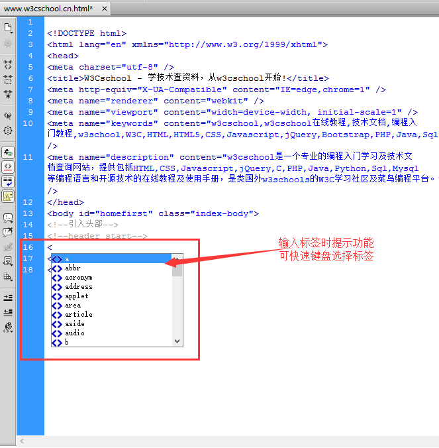Click line number 16 in the gutter
439x448 pixels.
click(x=28, y=247)
